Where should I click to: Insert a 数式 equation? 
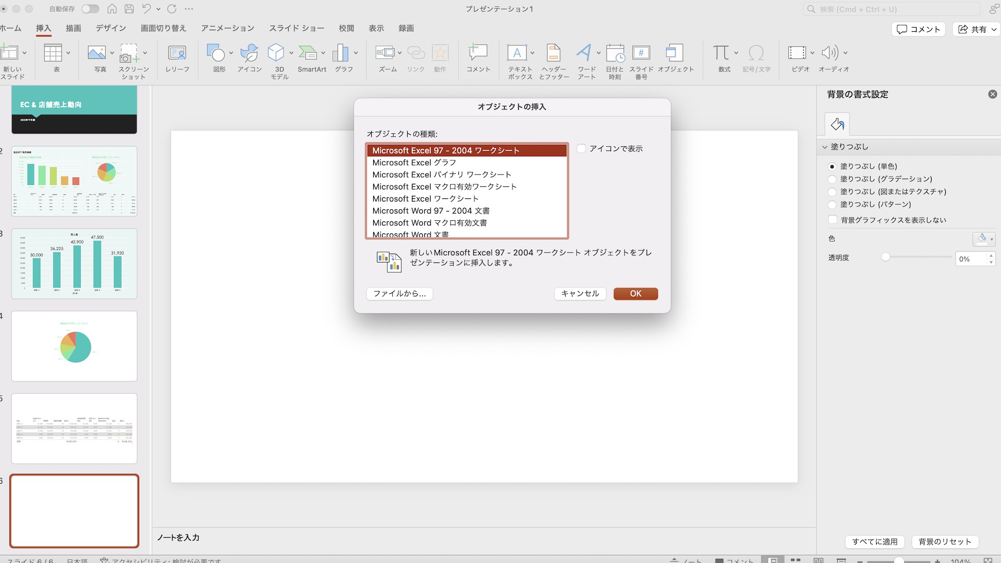(721, 53)
